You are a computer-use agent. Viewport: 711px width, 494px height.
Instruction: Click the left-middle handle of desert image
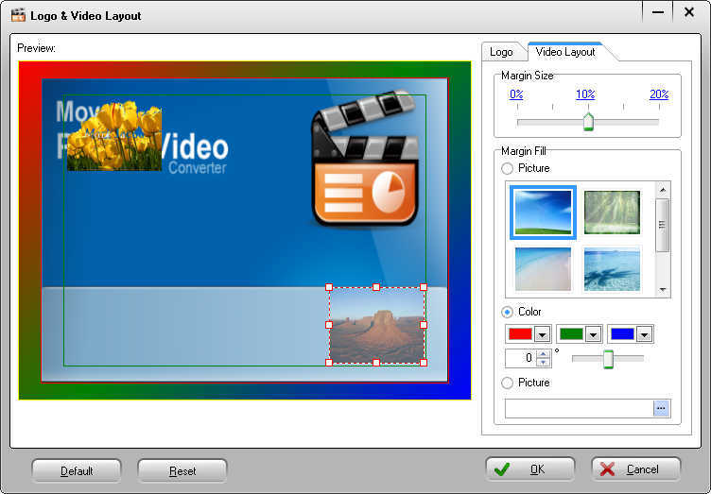[329, 325]
